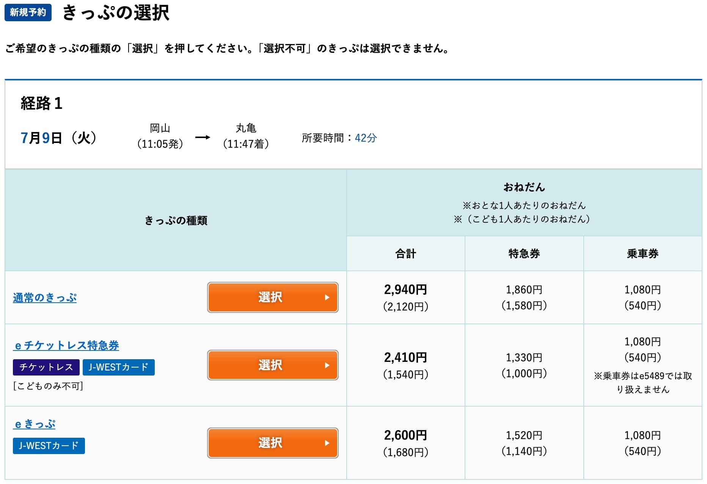Click the 所要時間：42分 text

click(x=339, y=138)
